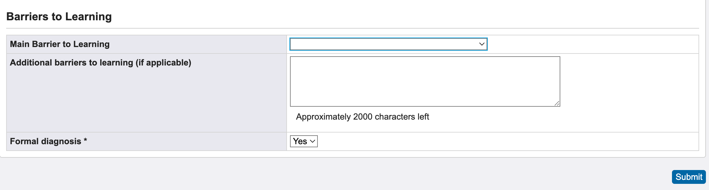Click the chevron beside the Yes value
The image size is (709, 190).
pos(313,141)
